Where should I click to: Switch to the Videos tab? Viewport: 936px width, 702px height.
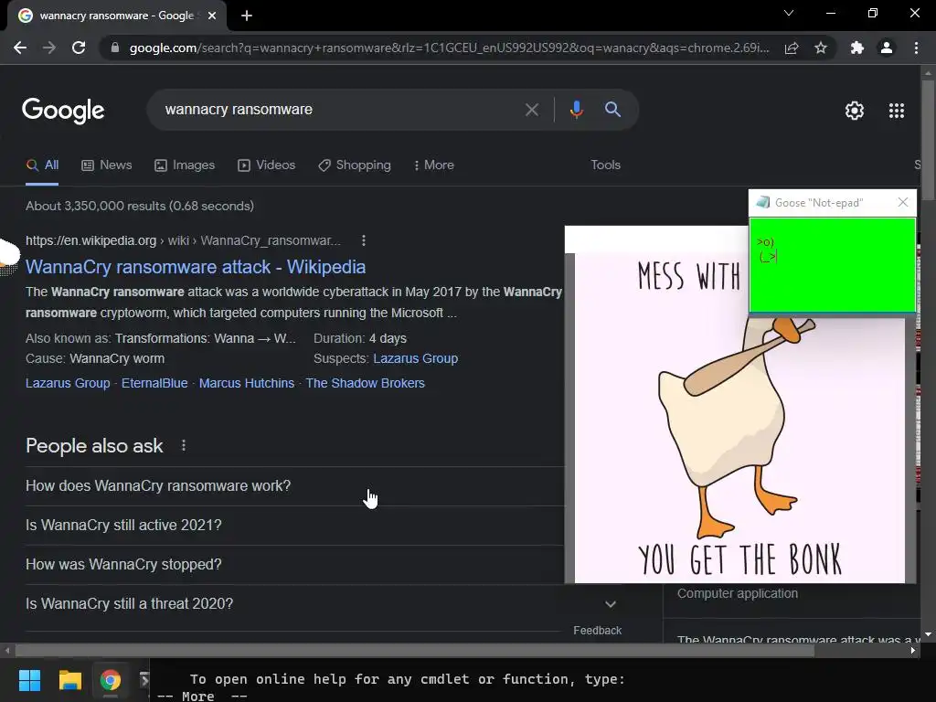click(266, 165)
